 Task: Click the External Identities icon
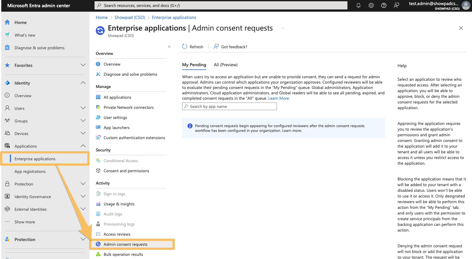pyautogui.click(x=7, y=209)
